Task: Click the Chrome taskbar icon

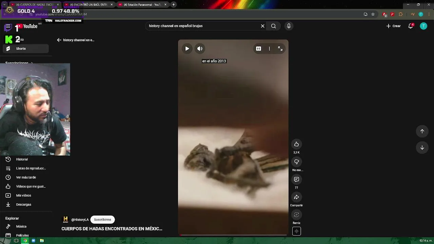Action: [x=25, y=241]
